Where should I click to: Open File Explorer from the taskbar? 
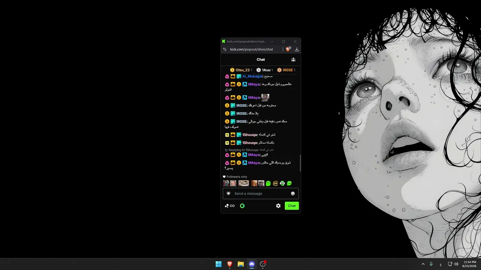coord(241,264)
